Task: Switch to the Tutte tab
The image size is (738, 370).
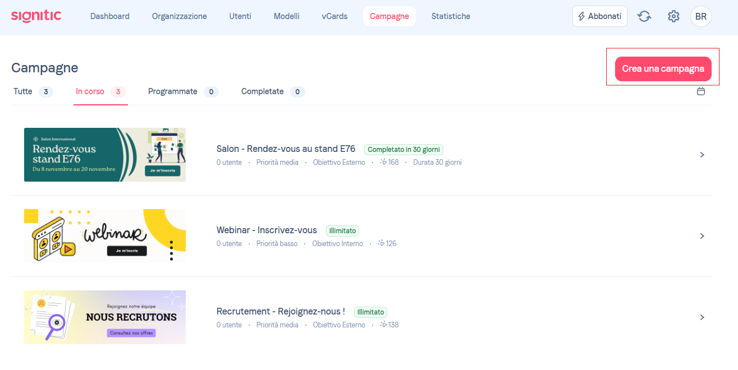Action: click(x=33, y=91)
